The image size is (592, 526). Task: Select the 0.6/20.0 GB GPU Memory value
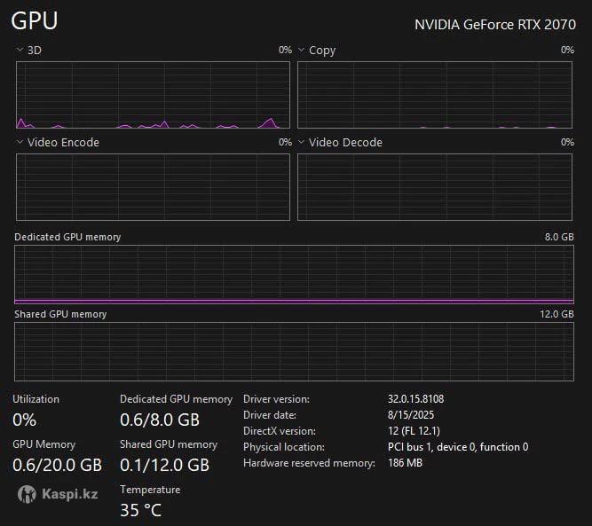coord(57,465)
